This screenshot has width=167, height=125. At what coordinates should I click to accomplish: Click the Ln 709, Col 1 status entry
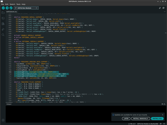(132, 124)
